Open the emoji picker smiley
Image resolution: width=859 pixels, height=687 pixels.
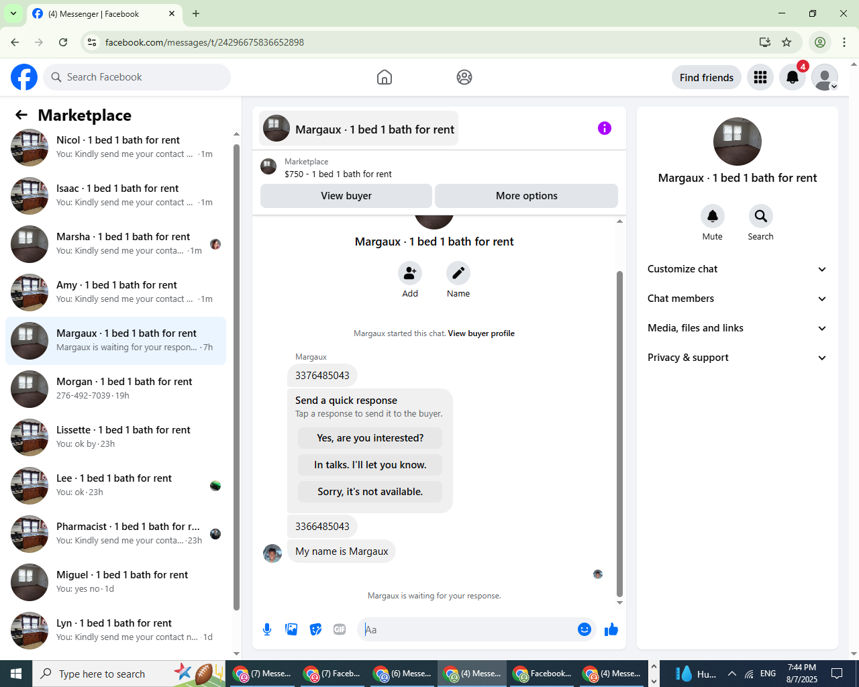pos(585,629)
